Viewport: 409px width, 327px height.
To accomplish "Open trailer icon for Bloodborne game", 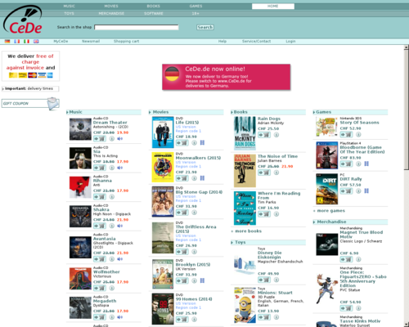I will (x=366, y=163).
